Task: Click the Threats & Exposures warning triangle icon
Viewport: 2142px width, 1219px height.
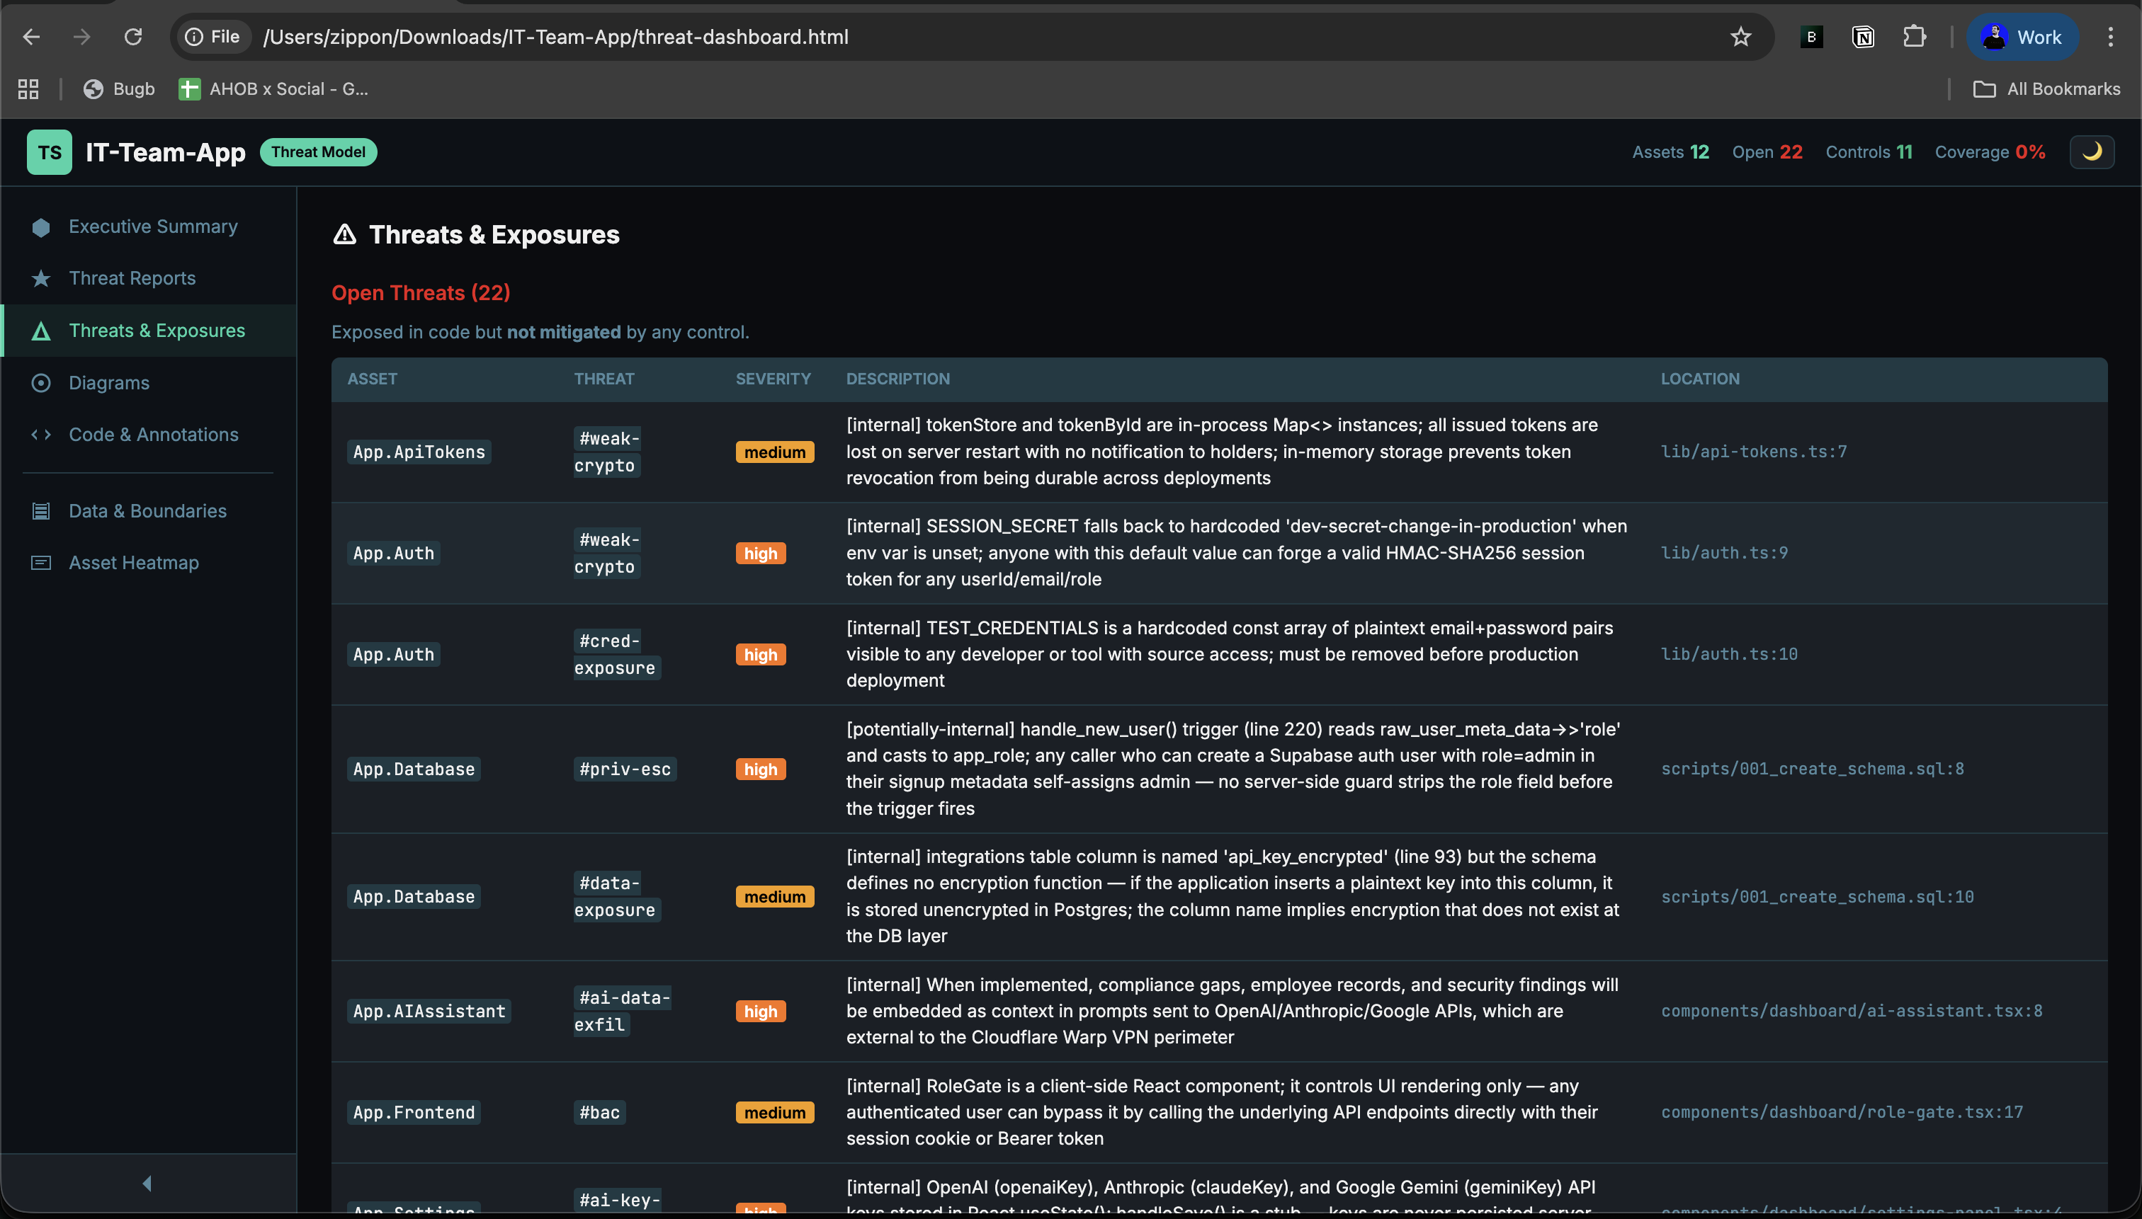Action: click(x=40, y=331)
